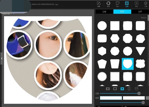Choose the inverted triangle shape
149x107 pixels.
coord(140,51)
